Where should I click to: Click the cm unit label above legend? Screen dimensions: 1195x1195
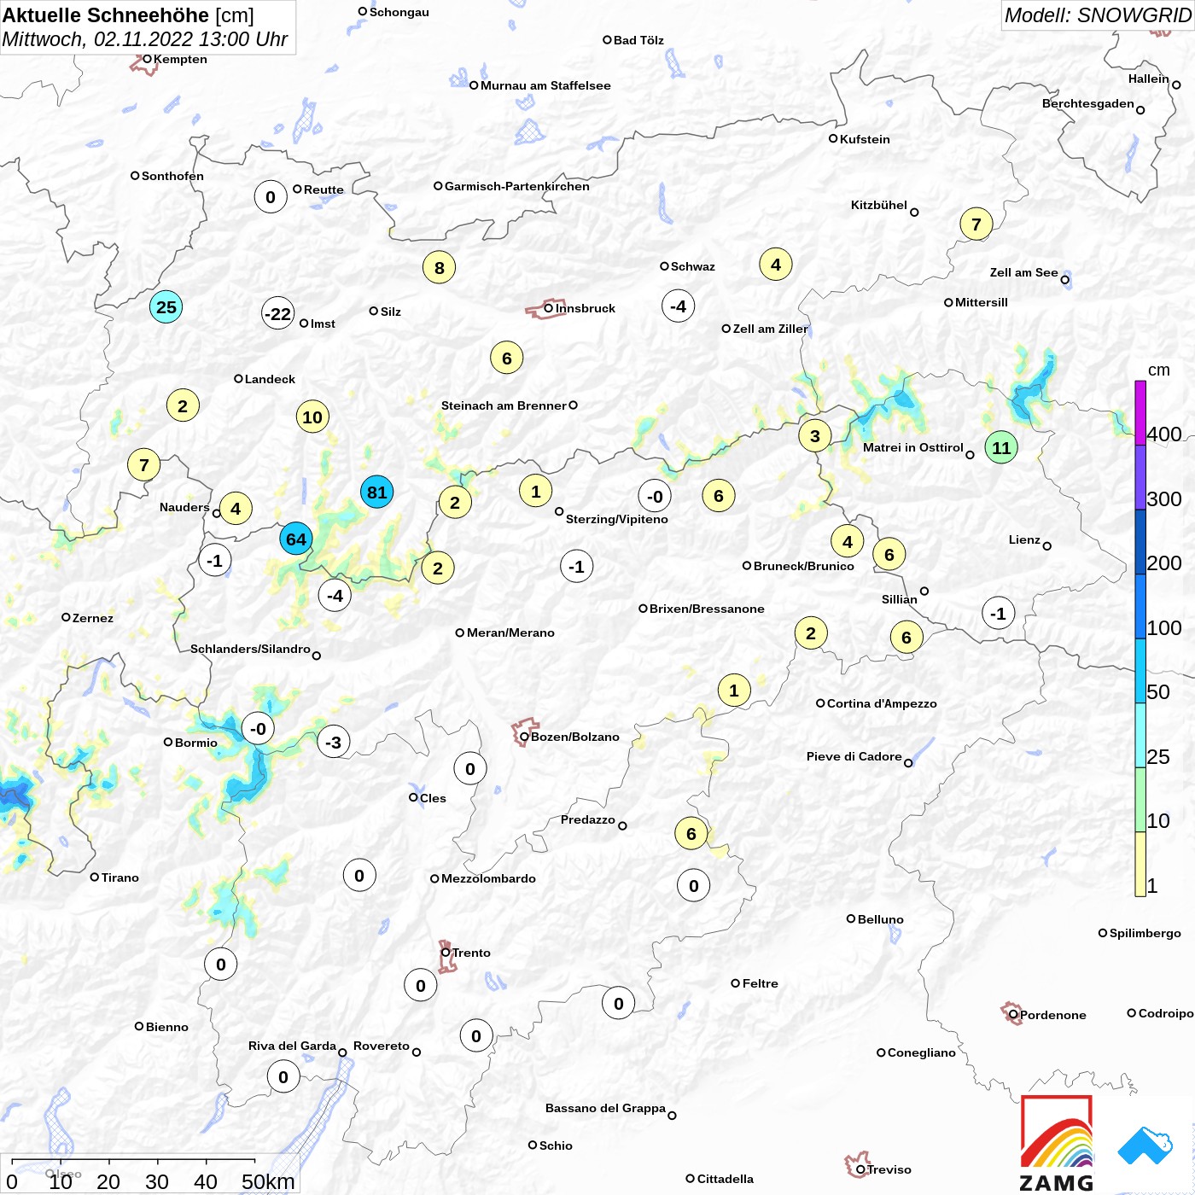point(1159,370)
